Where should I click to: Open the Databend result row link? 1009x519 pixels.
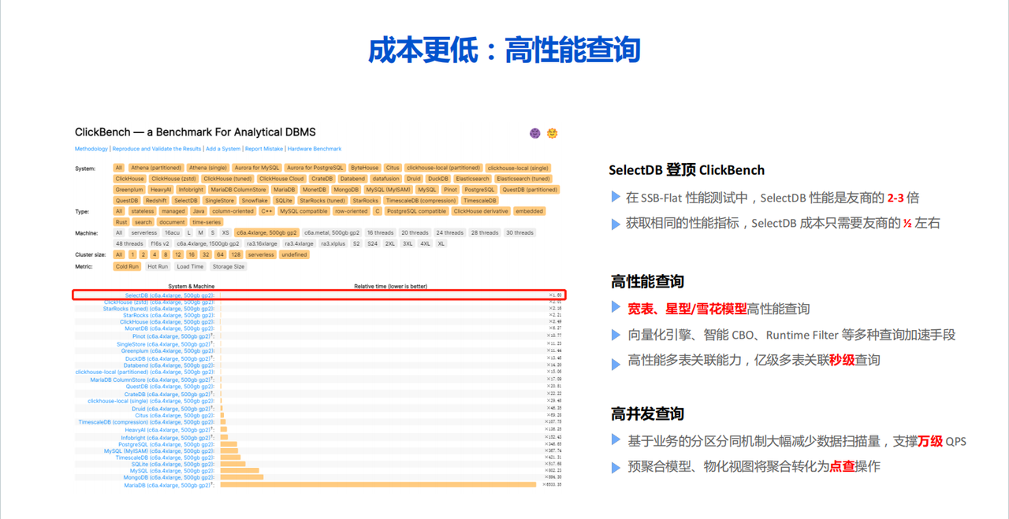point(169,365)
